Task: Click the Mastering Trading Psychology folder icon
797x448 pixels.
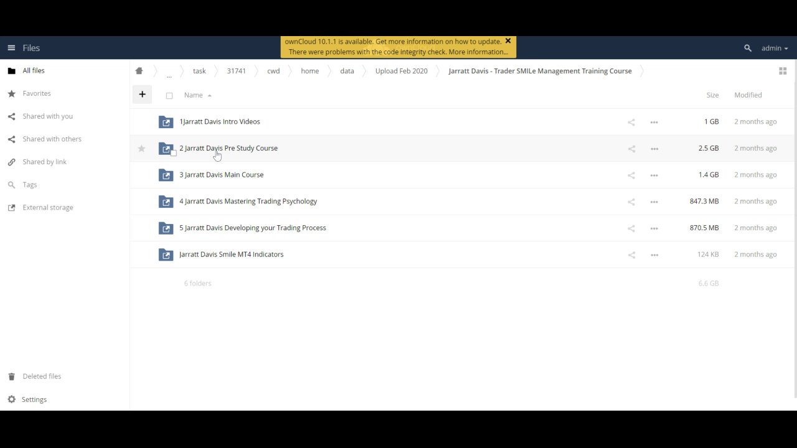Action: [x=166, y=202]
